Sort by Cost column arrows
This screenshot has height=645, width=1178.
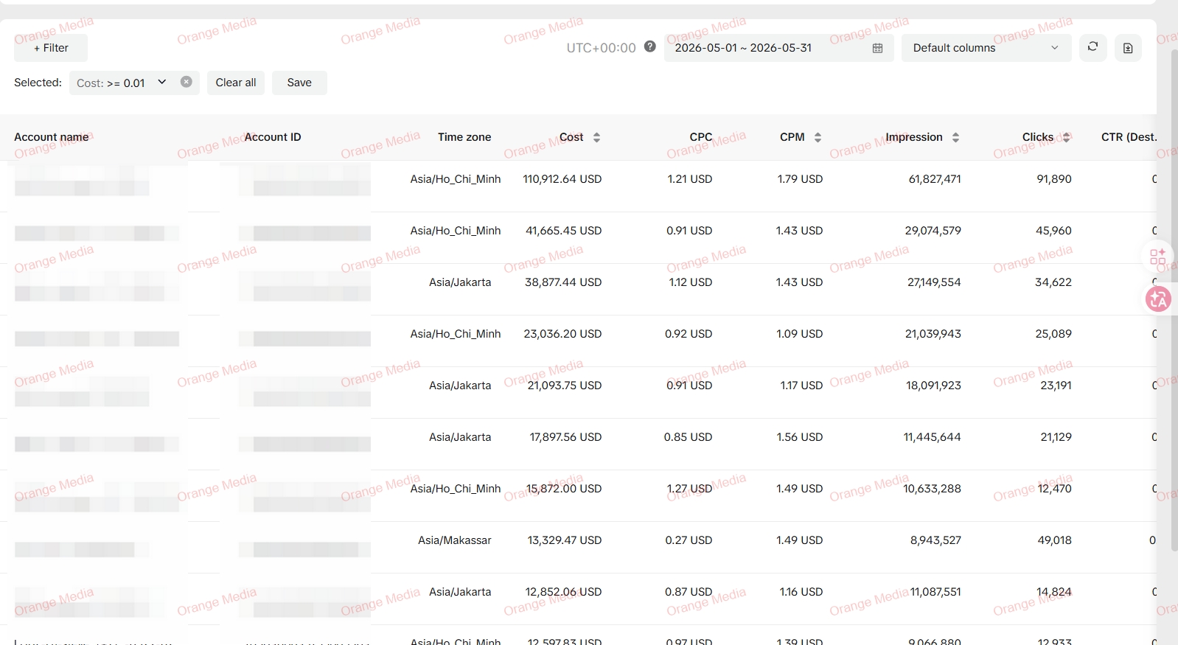click(x=596, y=137)
